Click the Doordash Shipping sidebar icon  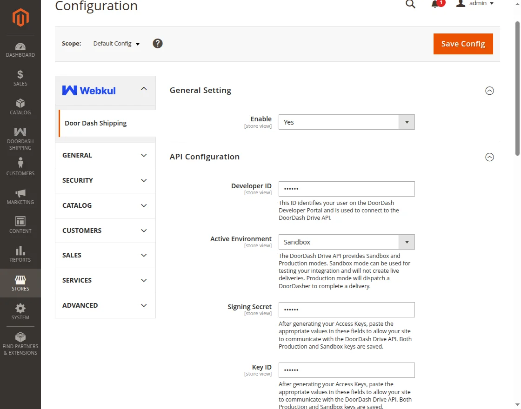click(x=20, y=137)
